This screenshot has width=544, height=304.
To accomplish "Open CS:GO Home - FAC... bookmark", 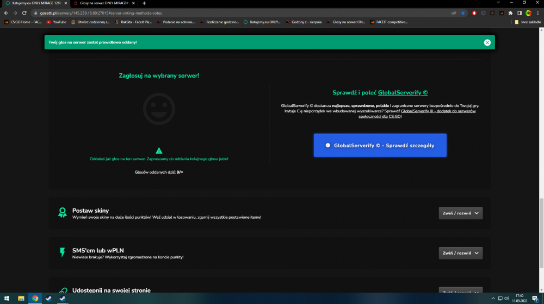I will (x=23, y=22).
